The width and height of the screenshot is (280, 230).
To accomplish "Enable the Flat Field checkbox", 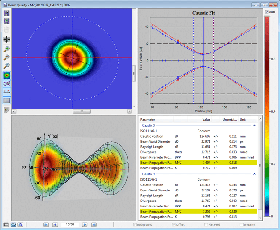I will 206,224.
